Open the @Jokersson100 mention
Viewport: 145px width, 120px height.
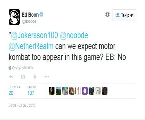click(x=34, y=35)
